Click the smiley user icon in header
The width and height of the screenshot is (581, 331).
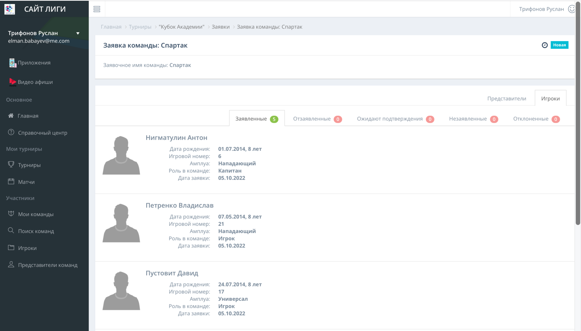click(x=571, y=9)
